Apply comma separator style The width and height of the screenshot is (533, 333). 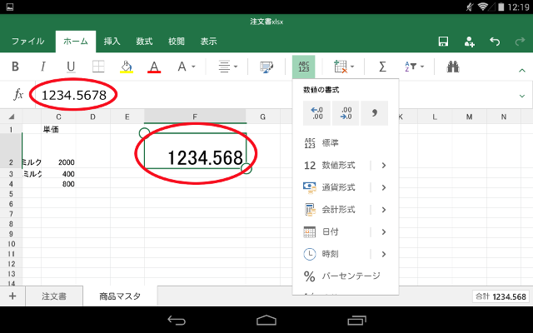coord(374,113)
